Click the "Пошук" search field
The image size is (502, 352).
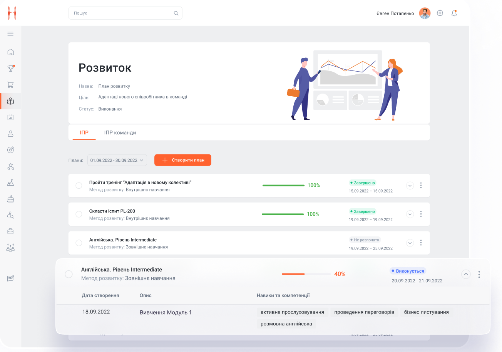[x=121, y=13]
